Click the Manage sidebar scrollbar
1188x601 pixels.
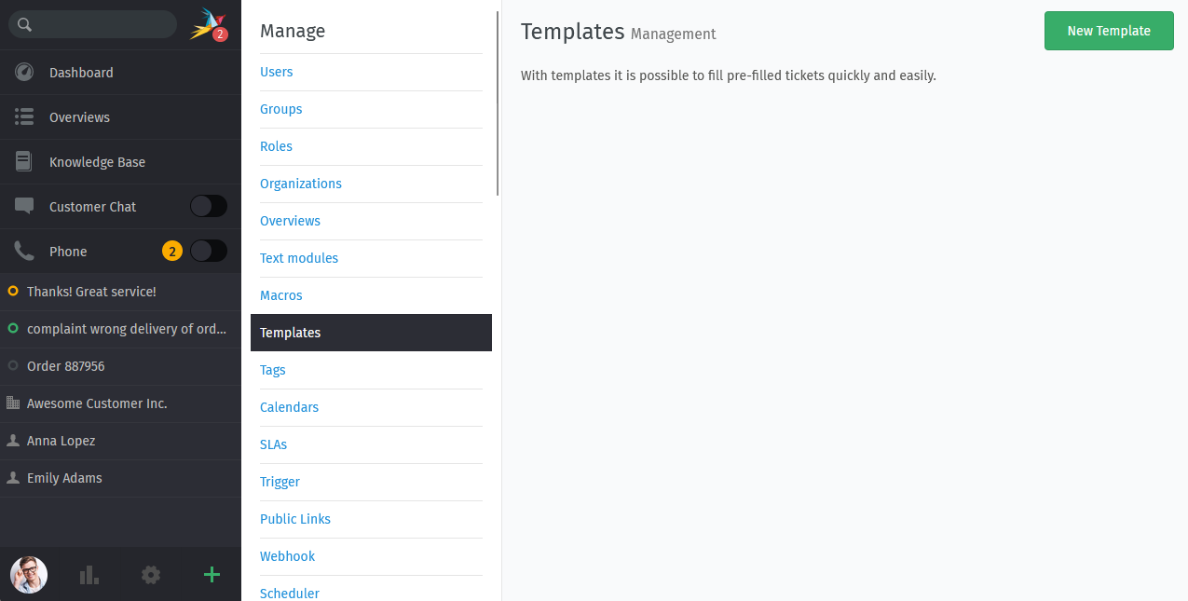[x=498, y=102]
